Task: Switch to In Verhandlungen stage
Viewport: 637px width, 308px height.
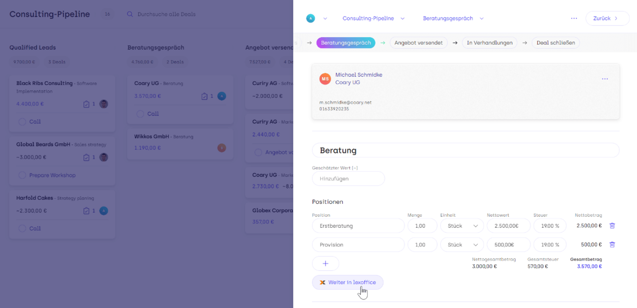Action: [x=489, y=43]
